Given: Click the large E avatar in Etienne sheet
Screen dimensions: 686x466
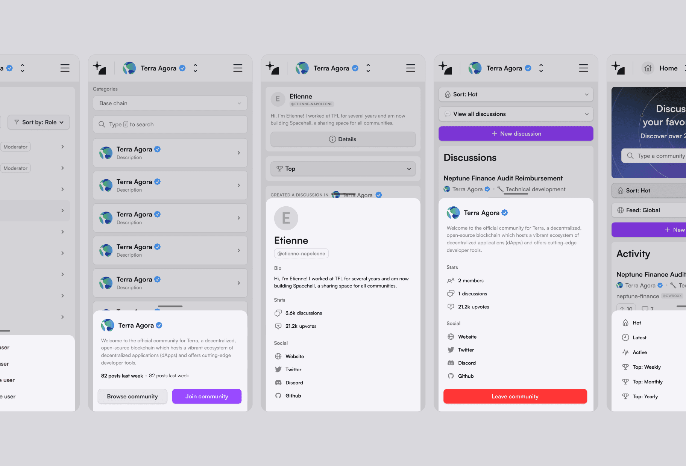Looking at the screenshot, I should tap(286, 218).
